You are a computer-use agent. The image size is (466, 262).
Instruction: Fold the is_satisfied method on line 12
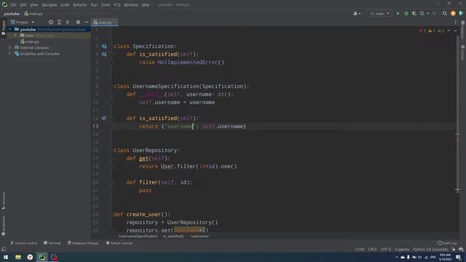tap(112, 118)
